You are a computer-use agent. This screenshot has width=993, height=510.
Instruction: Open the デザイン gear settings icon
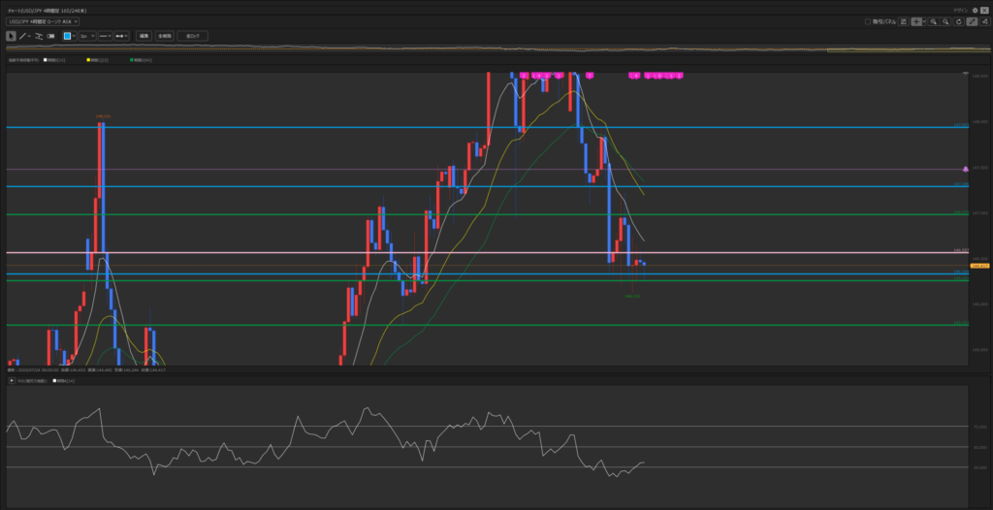tap(976, 10)
